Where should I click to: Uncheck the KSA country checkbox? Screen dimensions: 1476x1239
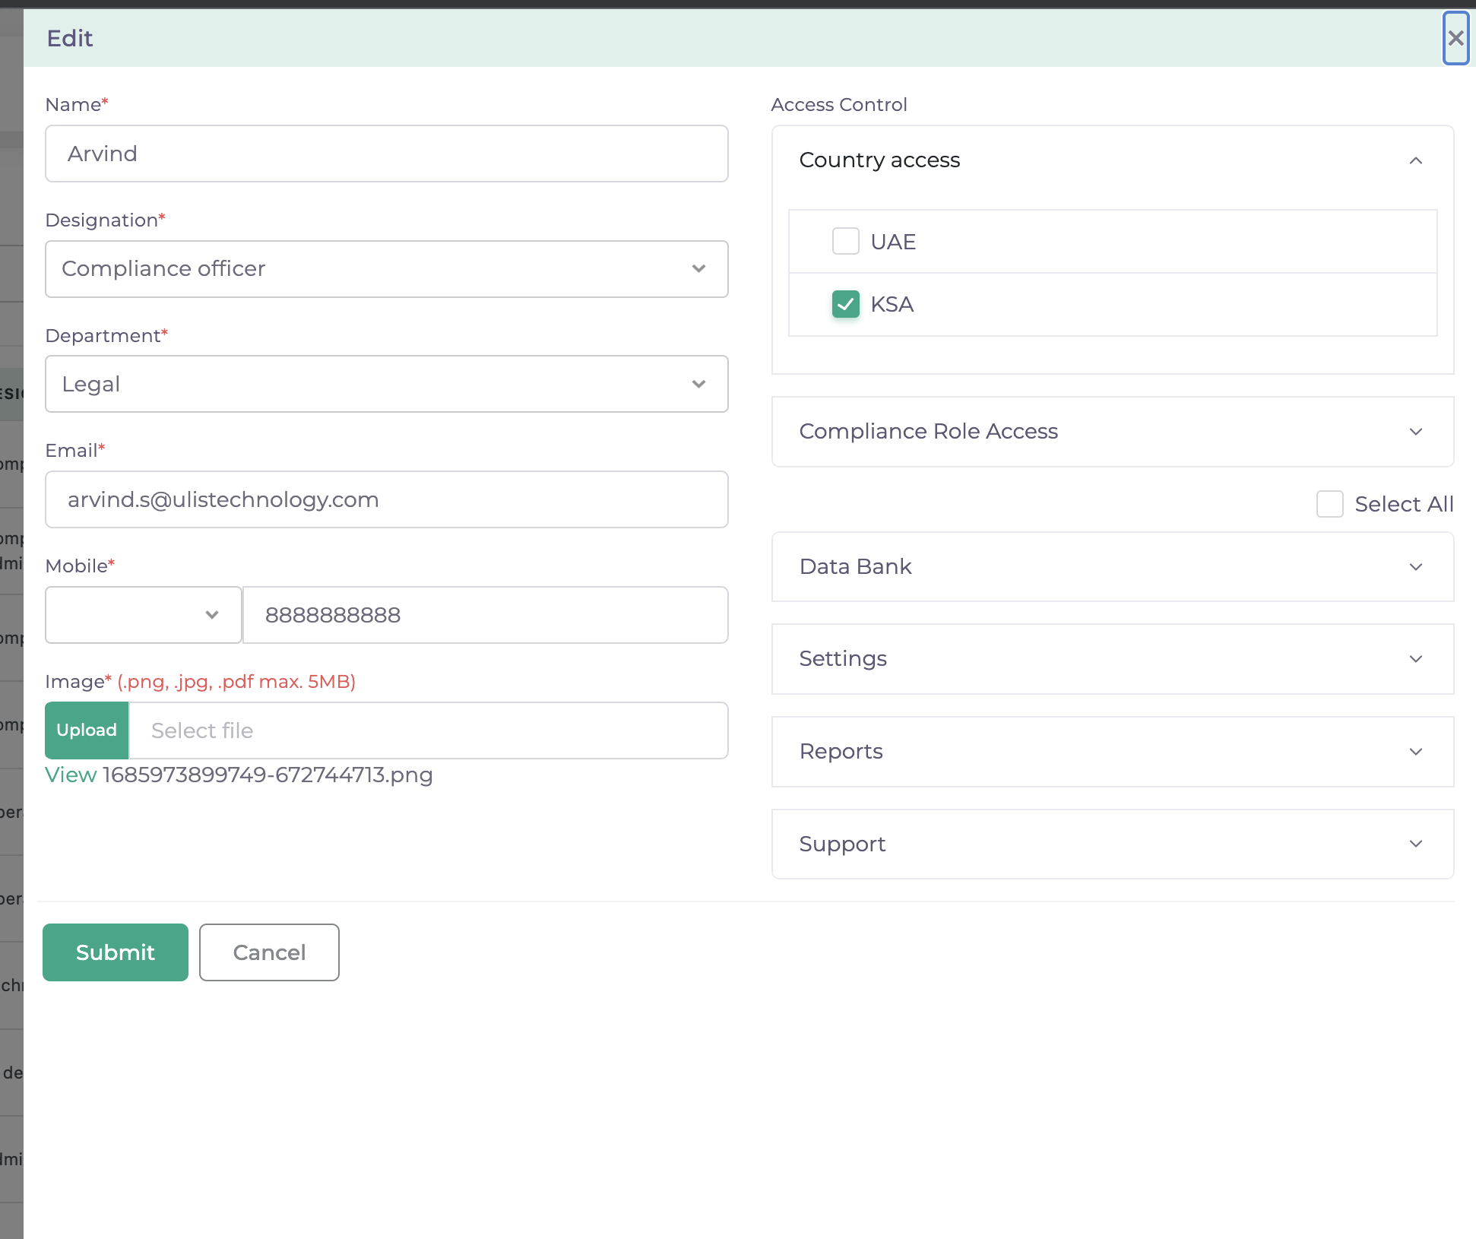[x=845, y=304]
